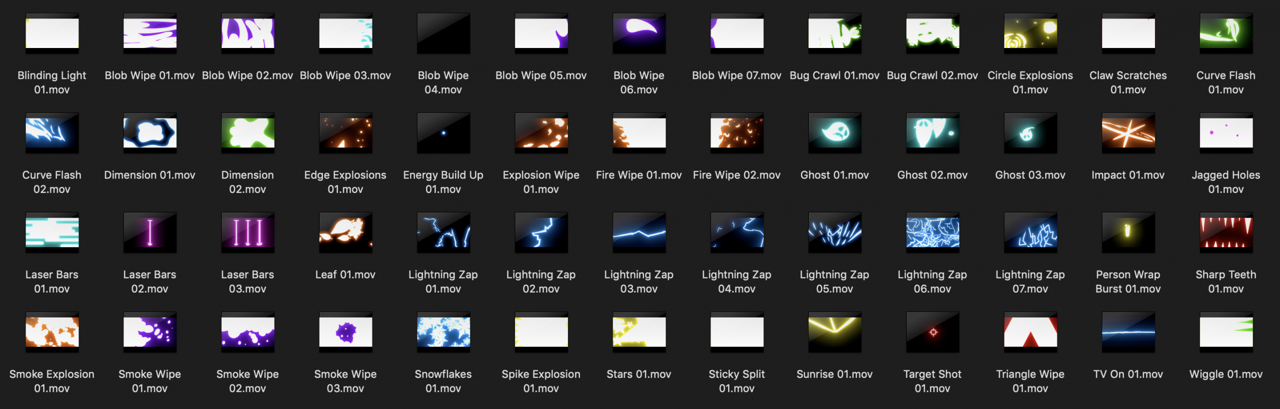Select the Target Shot 01.mov file
The height and width of the screenshot is (409, 1280).
[x=932, y=332]
